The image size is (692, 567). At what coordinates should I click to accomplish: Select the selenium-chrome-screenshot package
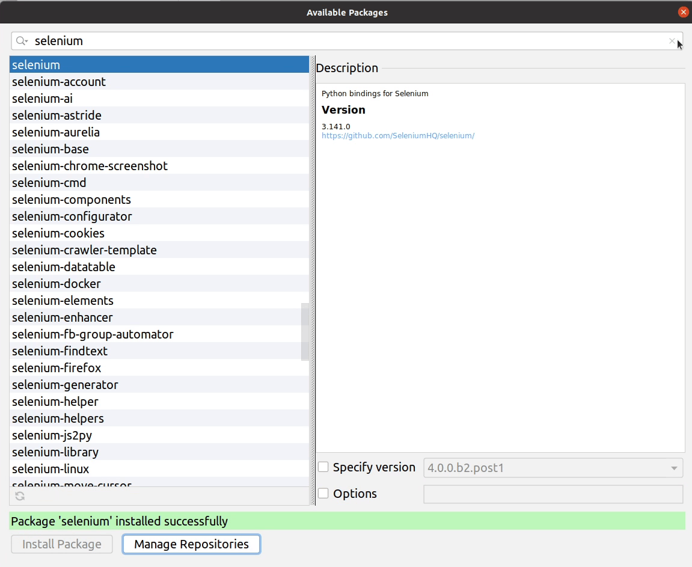(x=90, y=165)
